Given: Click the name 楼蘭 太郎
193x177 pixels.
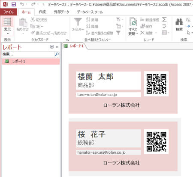Looking at the screenshot, I should (x=96, y=77).
